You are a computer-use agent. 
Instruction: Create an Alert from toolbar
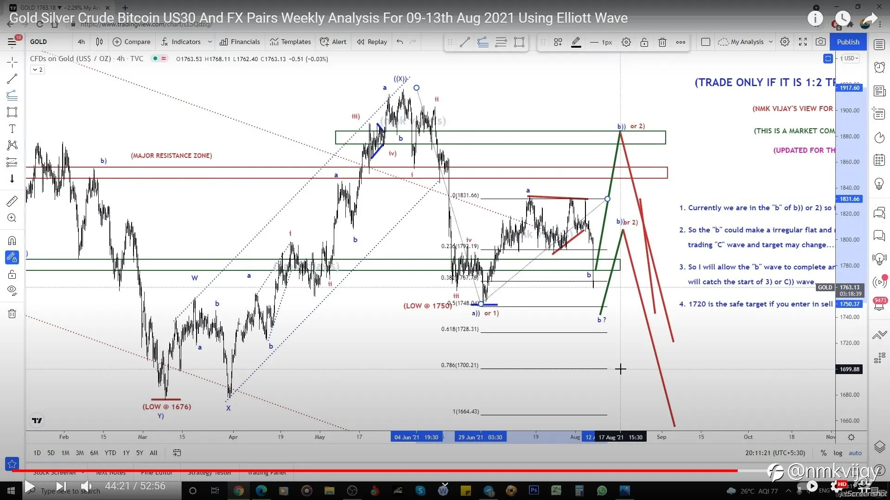(333, 42)
